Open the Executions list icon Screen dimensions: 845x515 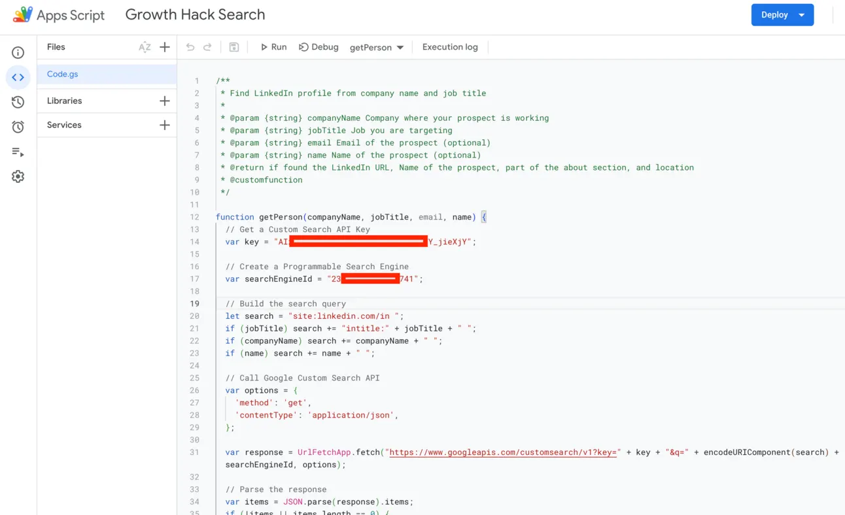(x=18, y=152)
